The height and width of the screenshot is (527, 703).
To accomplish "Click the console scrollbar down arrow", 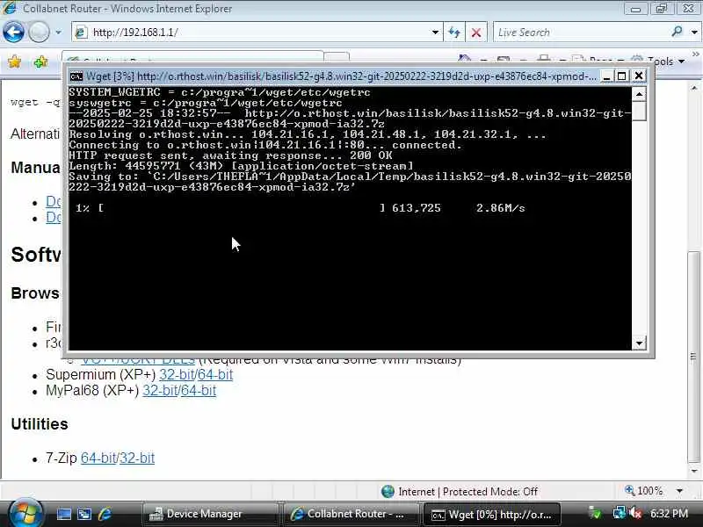I will click(x=639, y=343).
